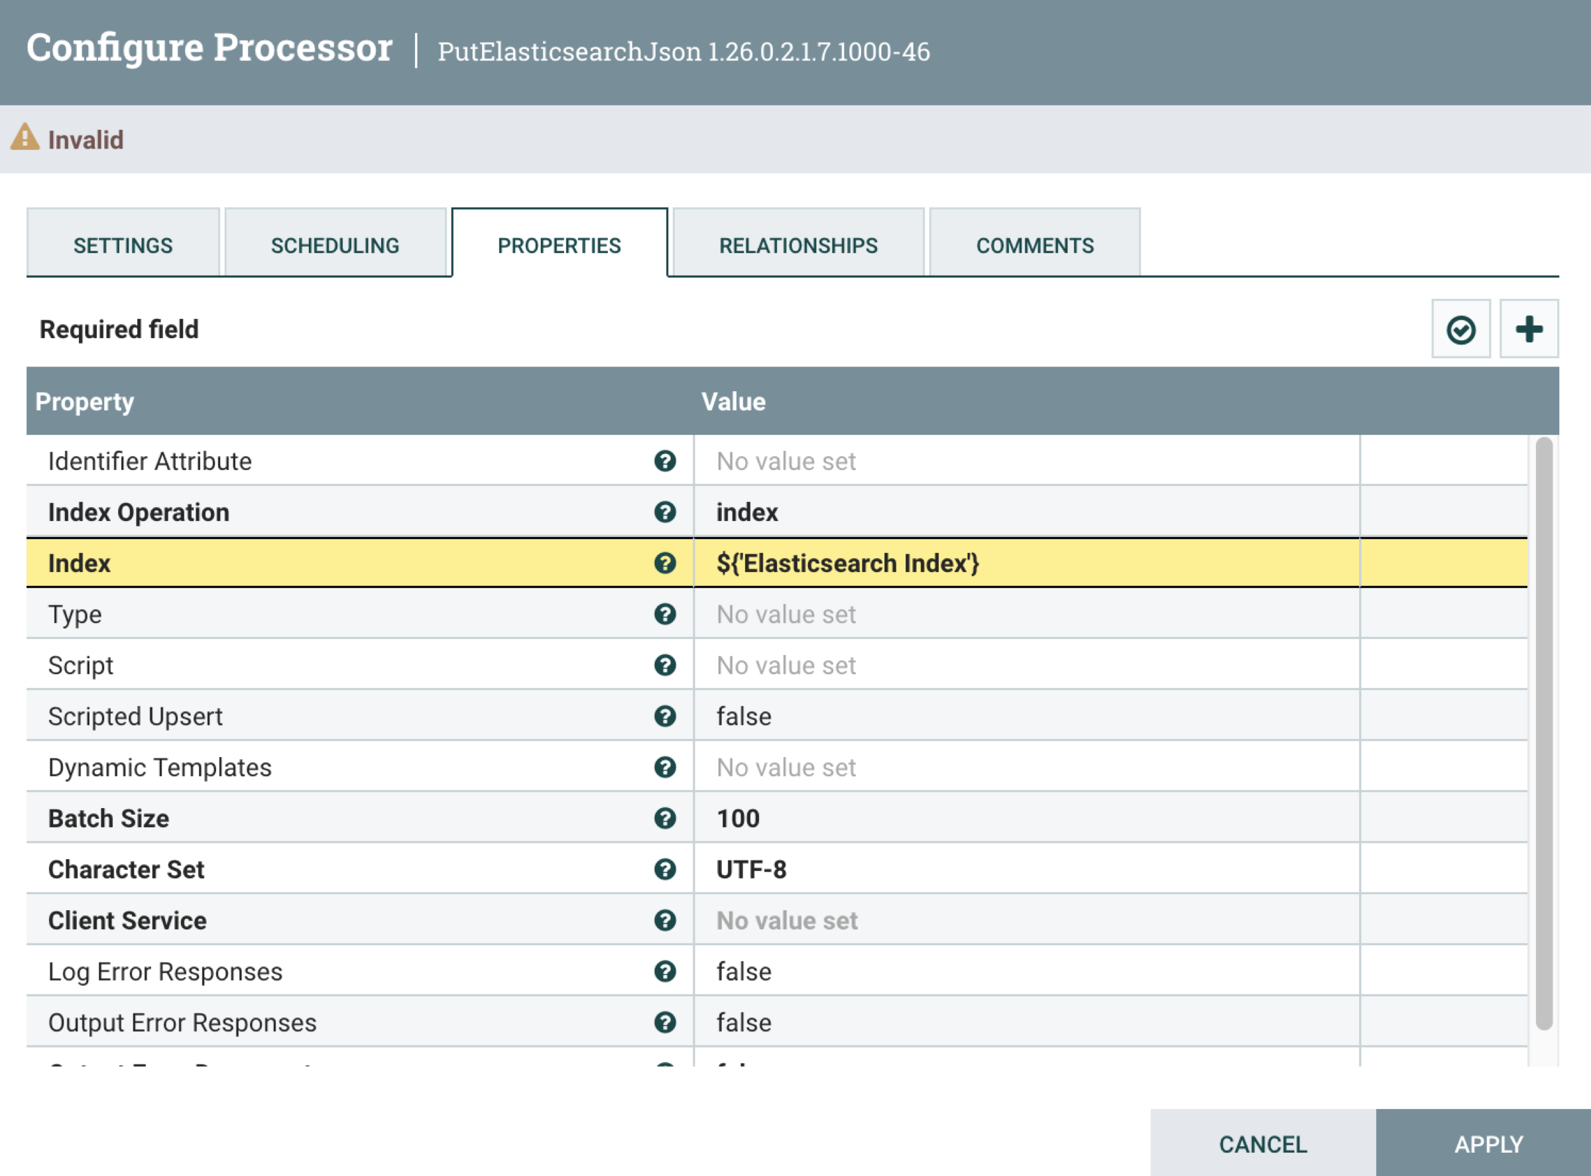
Task: Click the help icon beside Client Service
Action: 664,920
